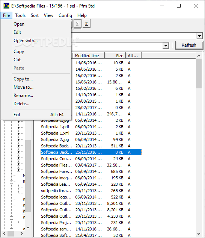
Task: Select 'Softpedia Back...' file sized 511 KB
Action: pos(56,146)
